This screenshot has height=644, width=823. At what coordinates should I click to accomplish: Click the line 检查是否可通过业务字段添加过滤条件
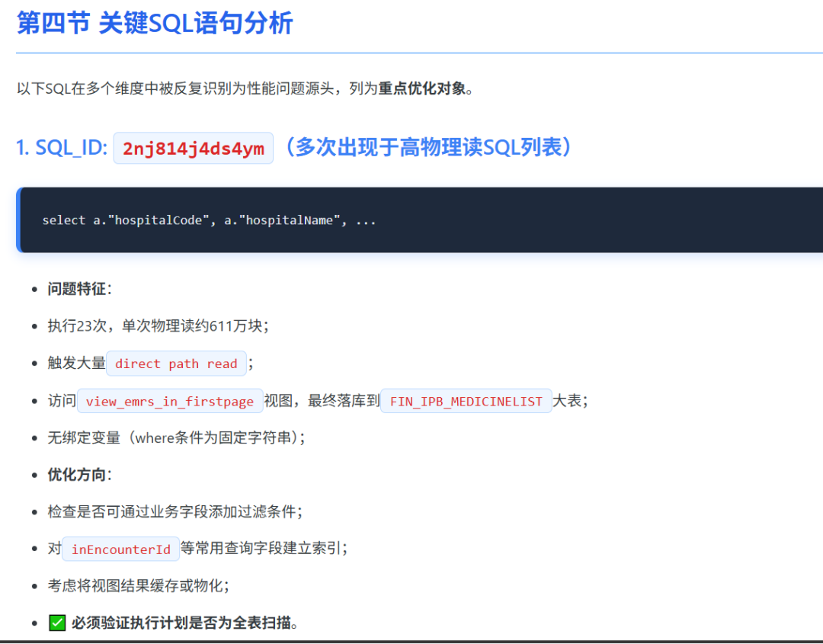click(x=175, y=511)
